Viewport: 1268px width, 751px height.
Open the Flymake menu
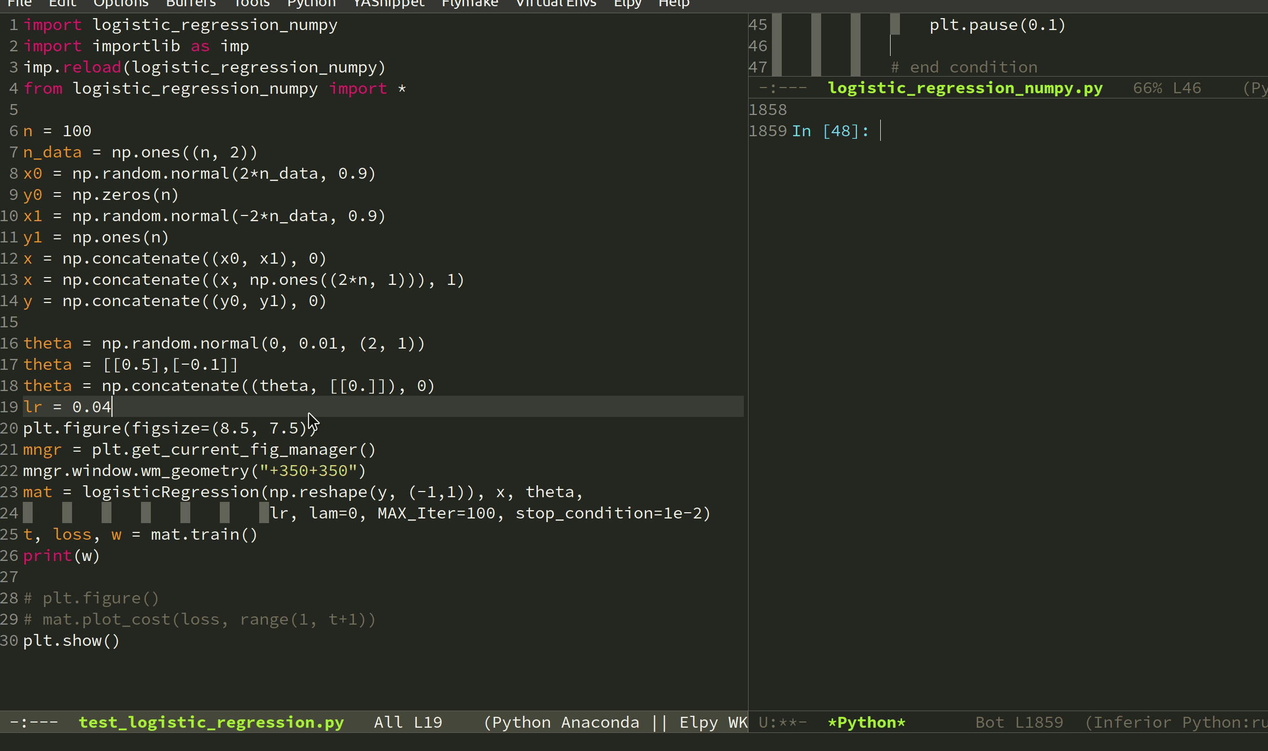470,4
